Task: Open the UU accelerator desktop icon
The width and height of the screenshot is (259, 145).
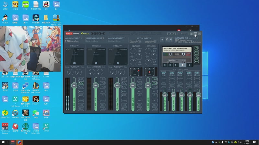Action: [36, 19]
